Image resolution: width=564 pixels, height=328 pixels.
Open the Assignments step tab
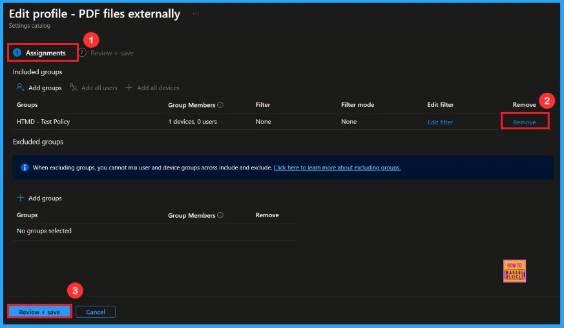coord(39,53)
